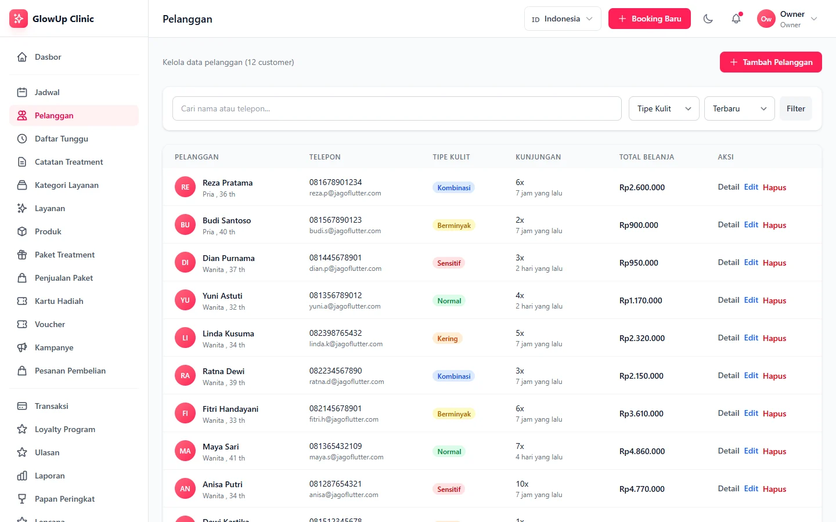Click the Kategori Layanan icon
The width and height of the screenshot is (836, 522).
pyautogui.click(x=22, y=185)
